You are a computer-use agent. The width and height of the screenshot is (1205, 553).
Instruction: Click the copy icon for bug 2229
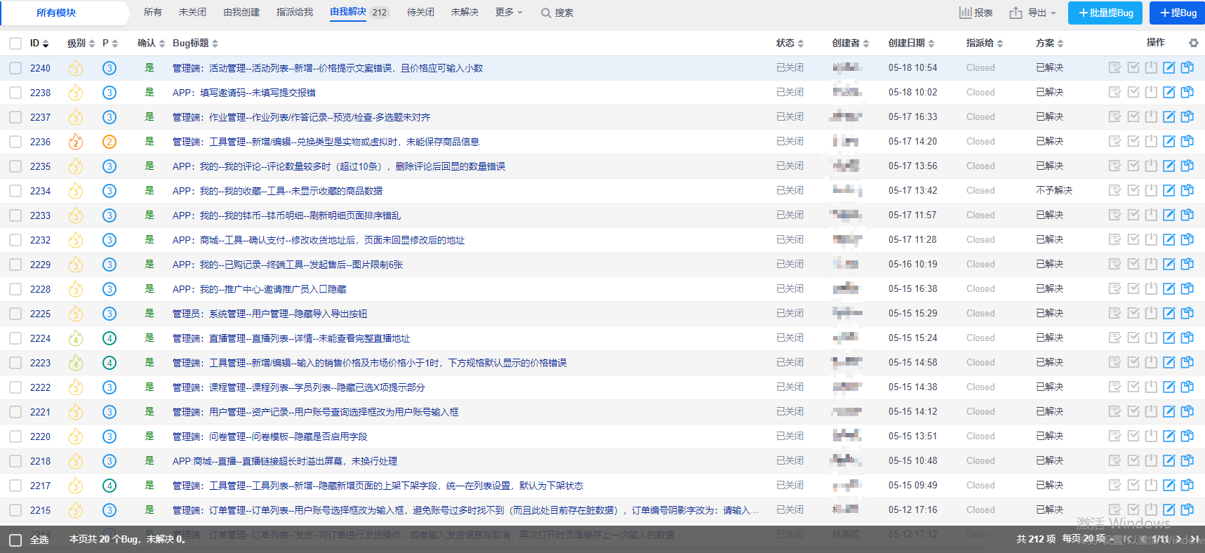tap(1187, 265)
